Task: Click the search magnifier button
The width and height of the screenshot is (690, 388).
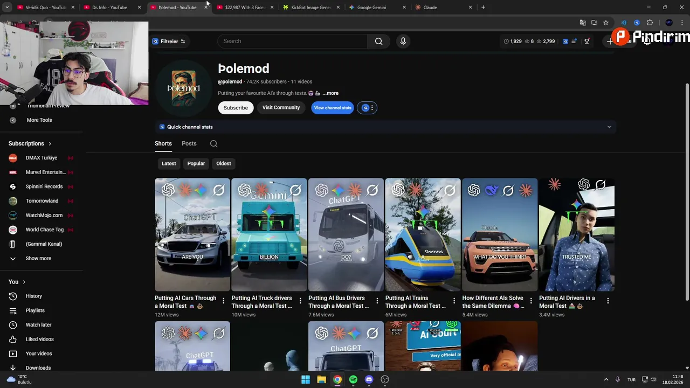Action: [x=378, y=41]
